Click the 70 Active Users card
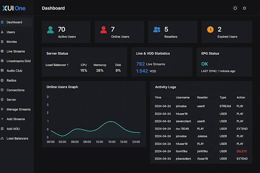Image resolution: width=260 pixels, height=173 pixels. [66, 32]
